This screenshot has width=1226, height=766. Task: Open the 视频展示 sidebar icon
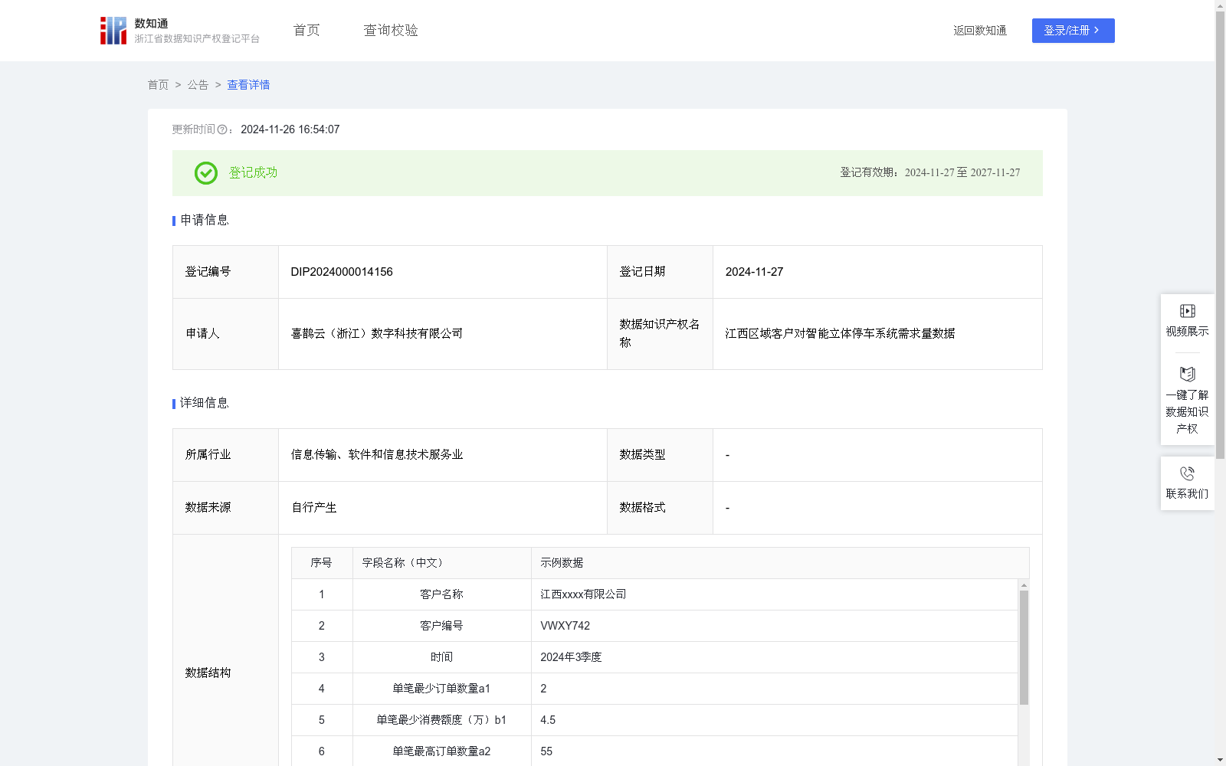pos(1187,311)
